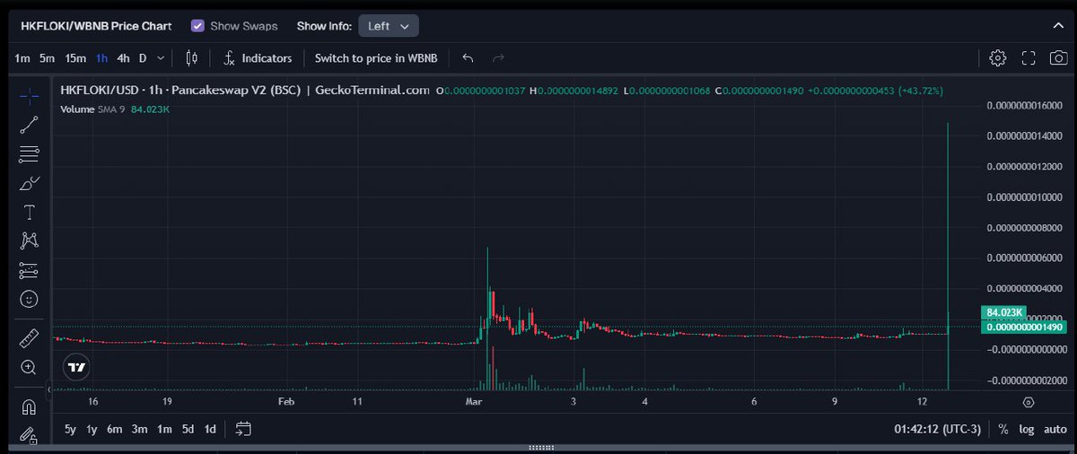Viewport: 1077px width, 454px height.
Task: Switch to the 1m timeframe
Action: 22,58
